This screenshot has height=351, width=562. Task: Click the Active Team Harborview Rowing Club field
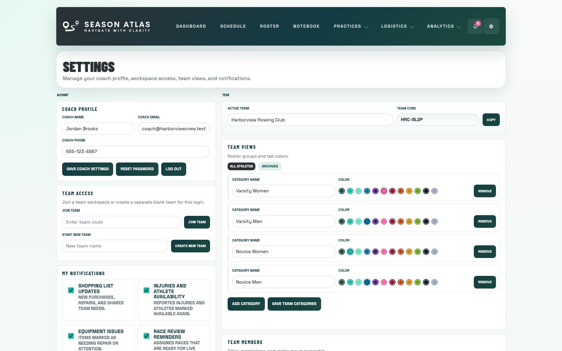[311, 120]
